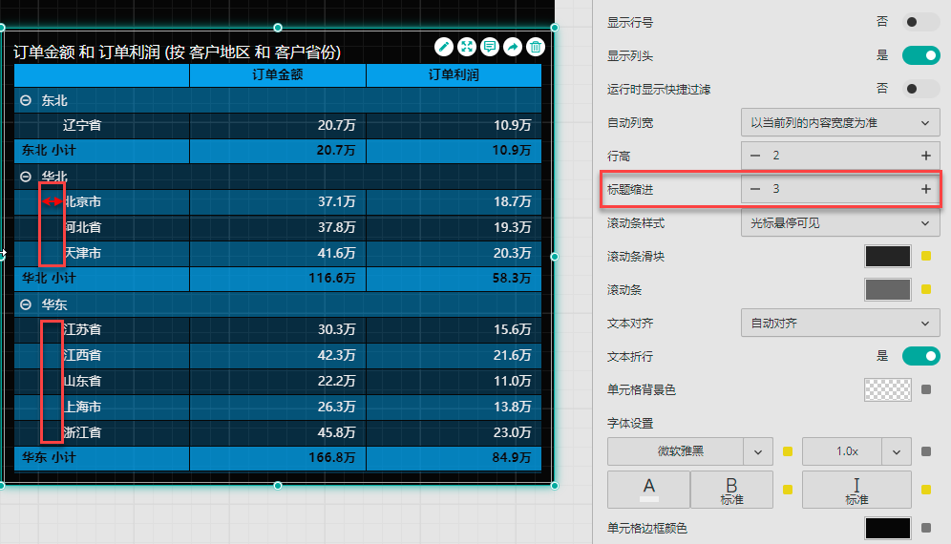Click the 45.8万 cell for 浙江省
This screenshot has width=951, height=544.
tap(278, 433)
